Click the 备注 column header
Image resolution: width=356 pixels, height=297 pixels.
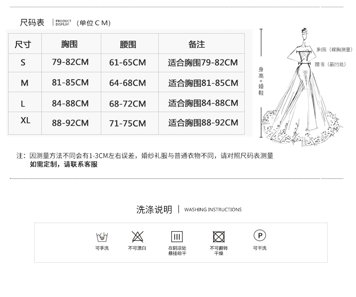(196, 44)
